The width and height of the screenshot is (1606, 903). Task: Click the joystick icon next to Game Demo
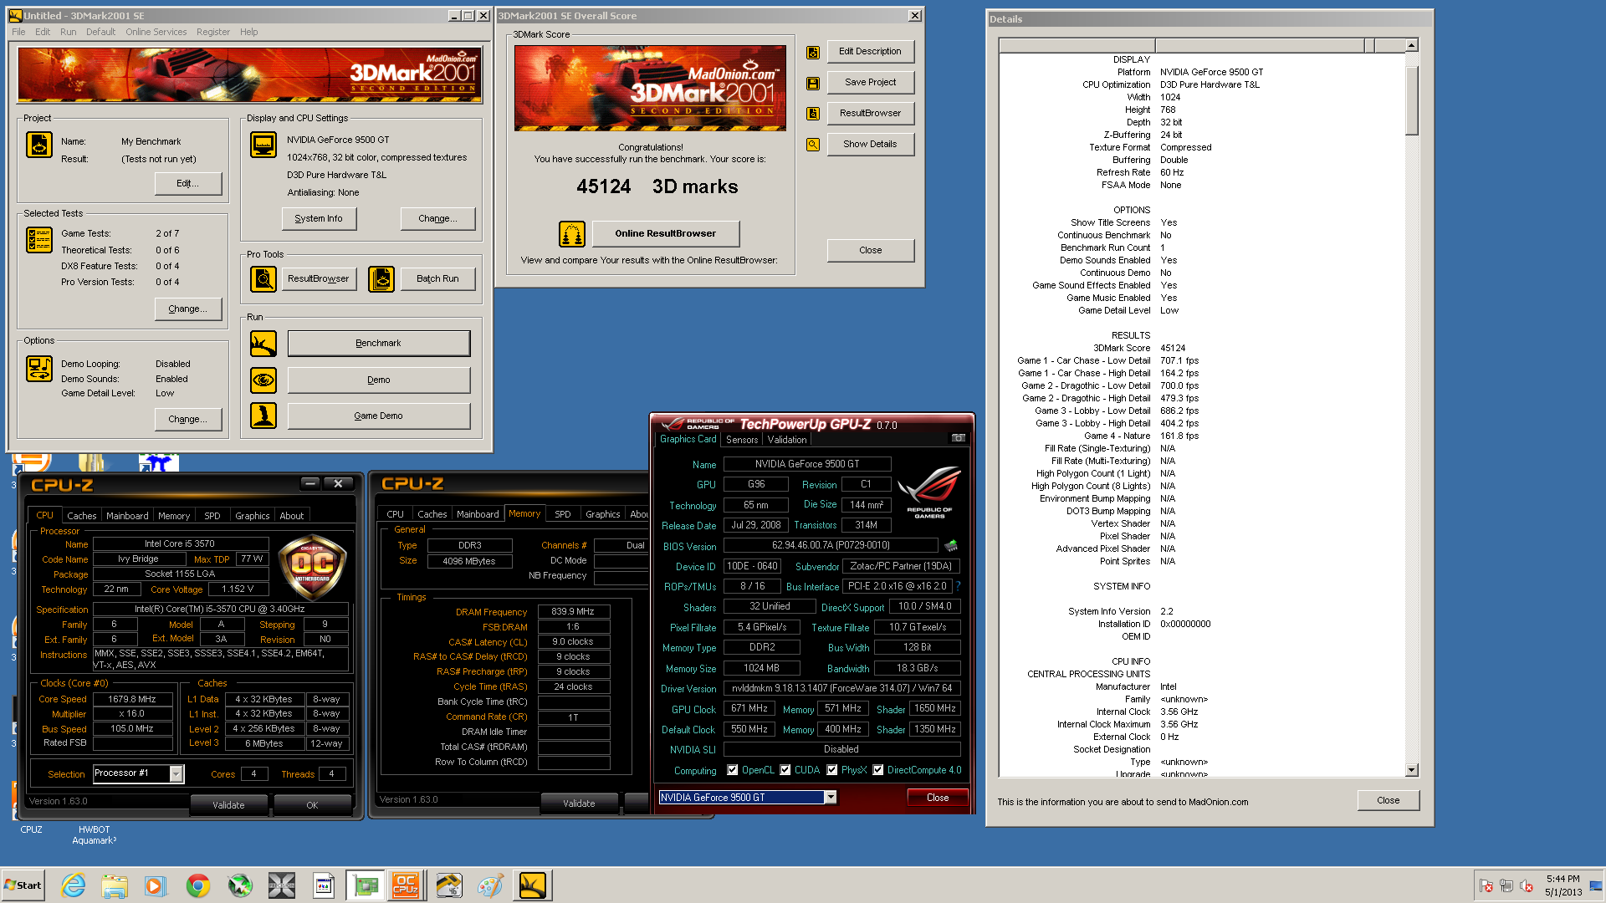[263, 416]
